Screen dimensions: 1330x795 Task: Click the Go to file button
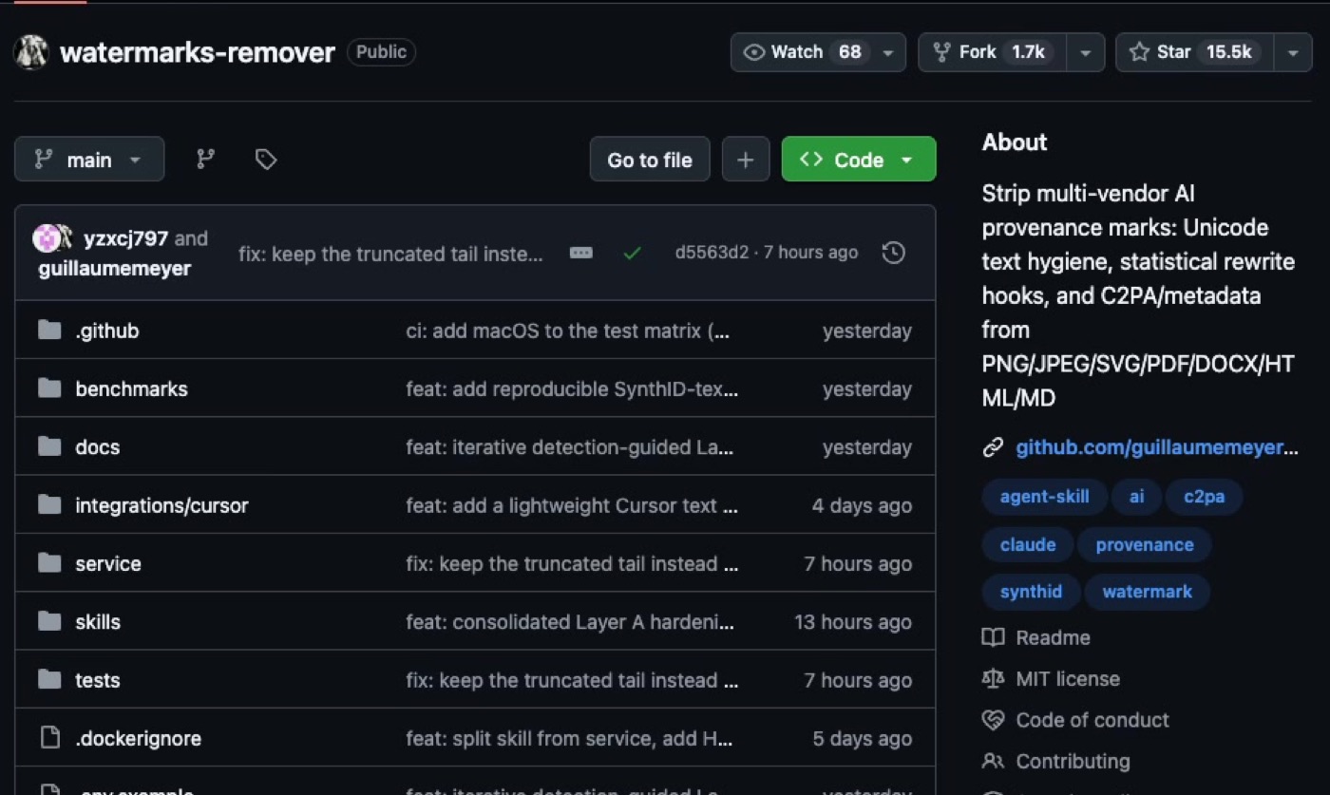click(650, 160)
